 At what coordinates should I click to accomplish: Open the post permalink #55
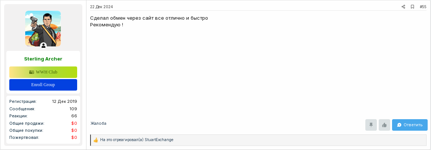point(423,7)
